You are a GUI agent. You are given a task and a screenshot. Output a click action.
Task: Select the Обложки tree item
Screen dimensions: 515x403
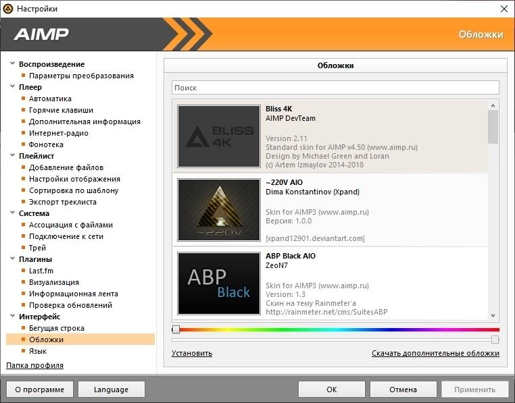point(80,340)
